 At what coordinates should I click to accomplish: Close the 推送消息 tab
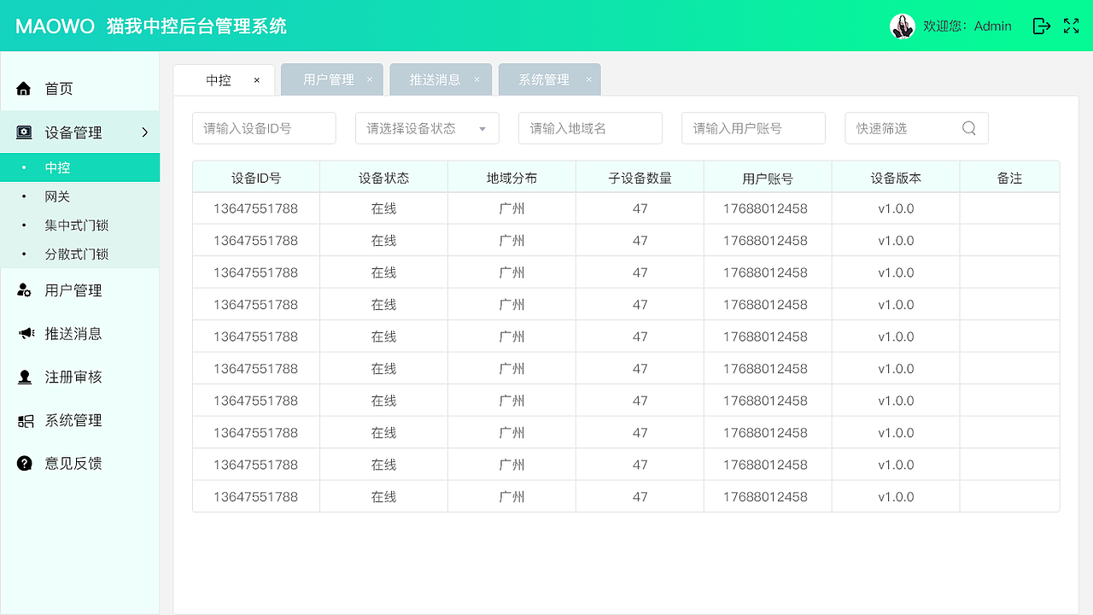476,79
